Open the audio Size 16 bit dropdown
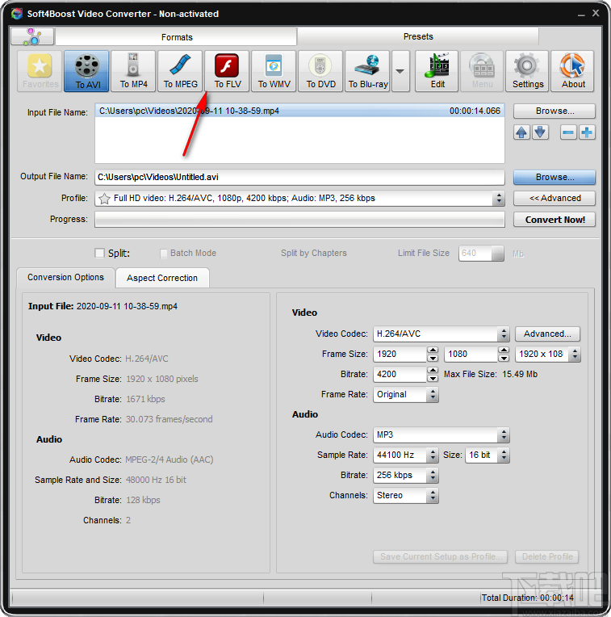The width and height of the screenshot is (611, 617). coord(504,455)
